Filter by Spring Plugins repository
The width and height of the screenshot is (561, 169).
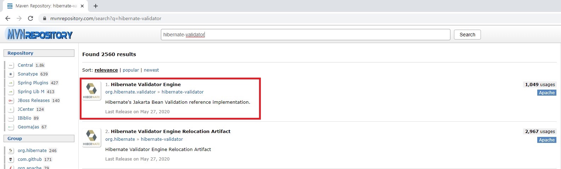[x=33, y=83]
